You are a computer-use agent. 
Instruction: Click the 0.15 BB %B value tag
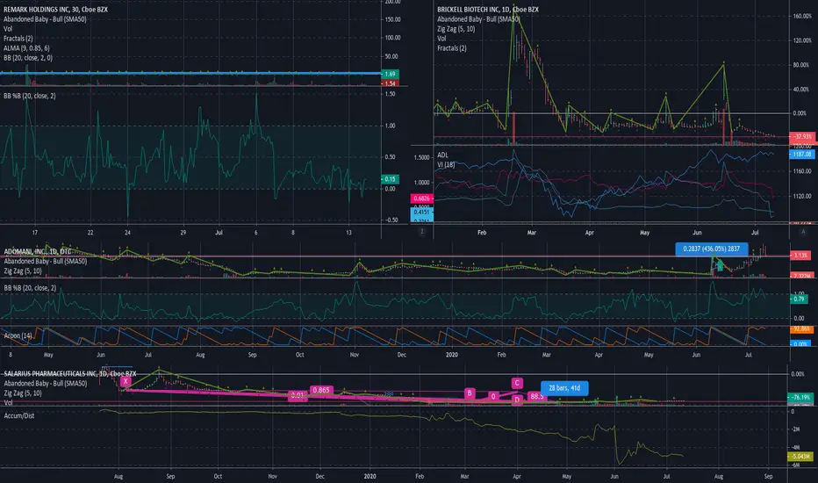(x=391, y=179)
